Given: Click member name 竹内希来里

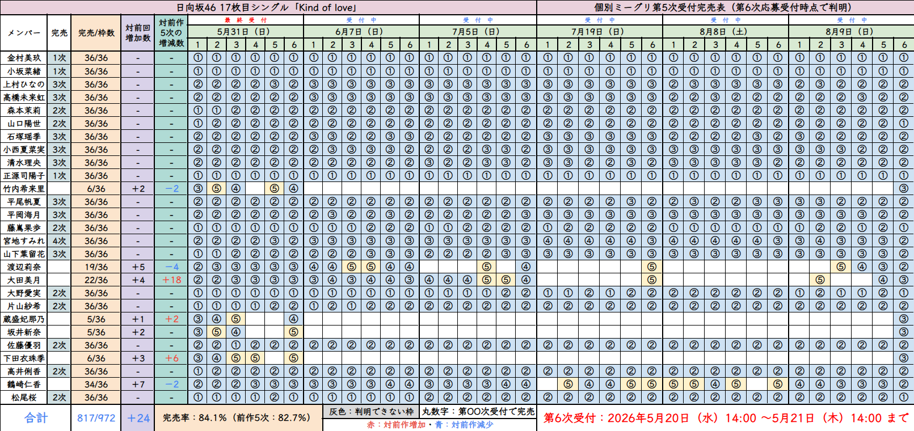Looking at the screenshot, I should 24,188.
